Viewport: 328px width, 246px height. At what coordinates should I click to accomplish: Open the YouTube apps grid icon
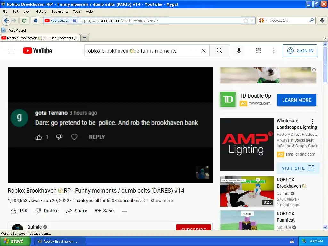coord(258,51)
